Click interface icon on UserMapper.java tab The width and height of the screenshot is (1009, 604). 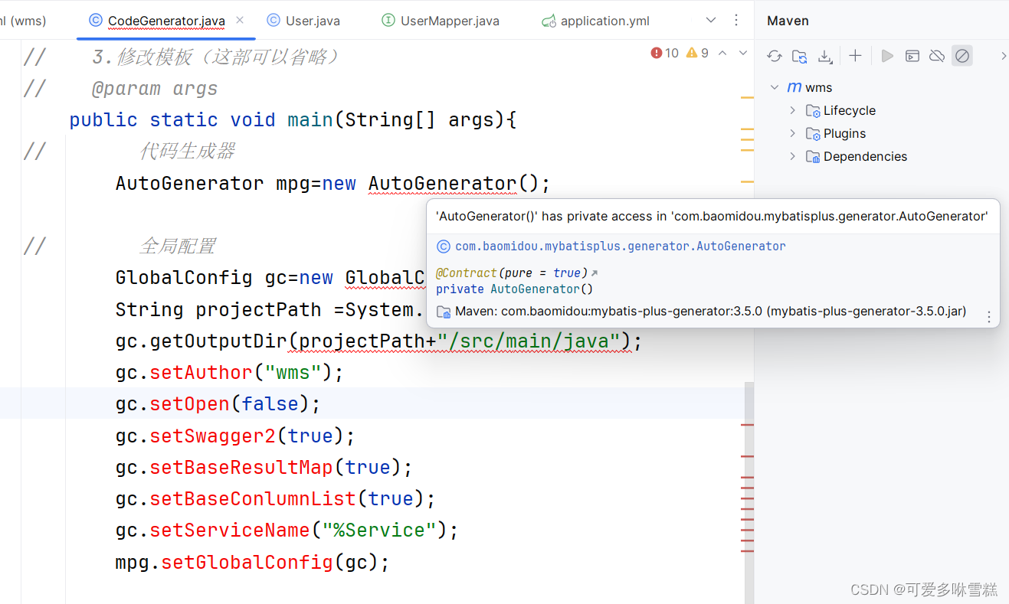[x=388, y=21]
